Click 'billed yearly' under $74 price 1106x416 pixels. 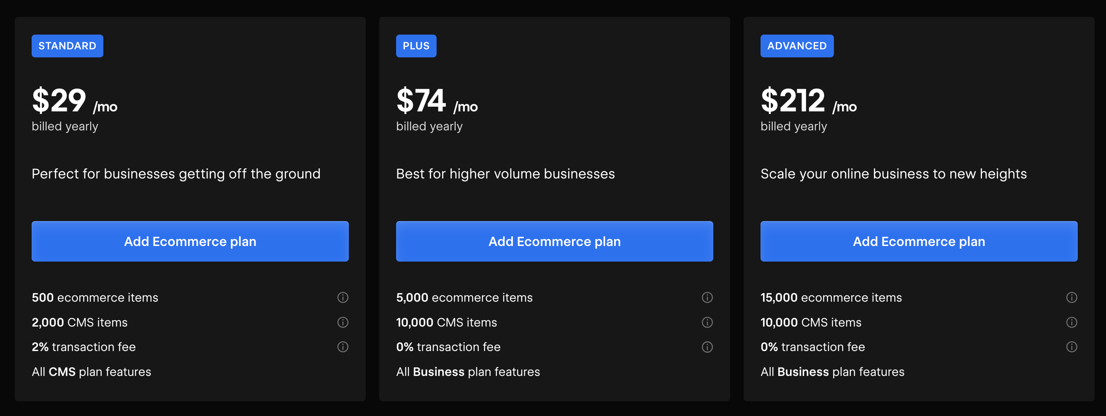[x=429, y=127]
